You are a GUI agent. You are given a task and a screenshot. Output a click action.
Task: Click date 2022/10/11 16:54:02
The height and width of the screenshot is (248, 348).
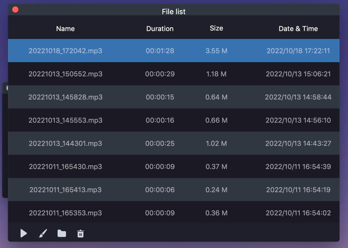click(x=298, y=213)
